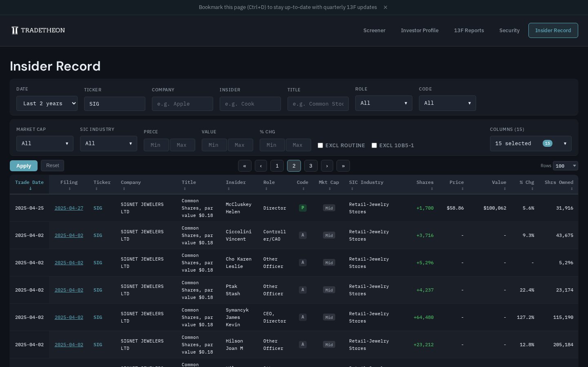
Task: Open the Market Cap dropdown
Action: pos(45,144)
